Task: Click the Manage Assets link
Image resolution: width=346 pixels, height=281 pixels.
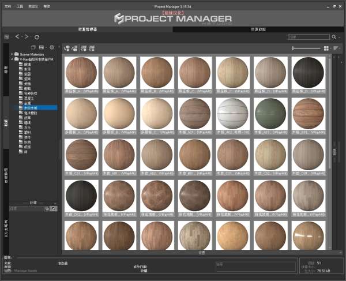Action: 26,269
